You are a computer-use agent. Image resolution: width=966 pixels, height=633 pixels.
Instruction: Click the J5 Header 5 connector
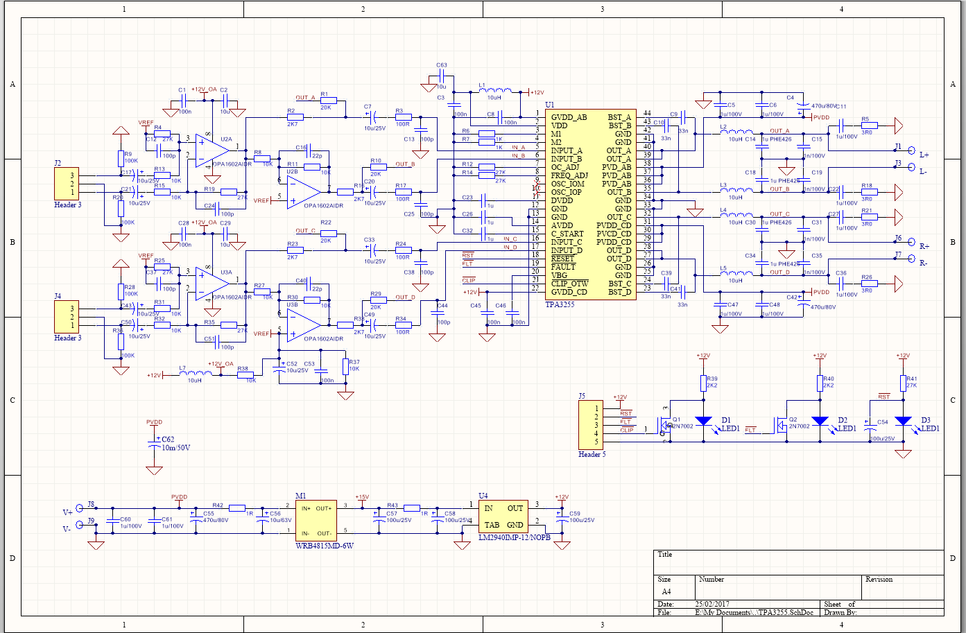(592, 425)
